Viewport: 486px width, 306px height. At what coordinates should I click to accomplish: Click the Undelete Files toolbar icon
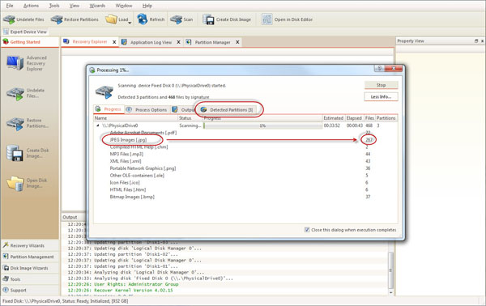click(x=9, y=19)
